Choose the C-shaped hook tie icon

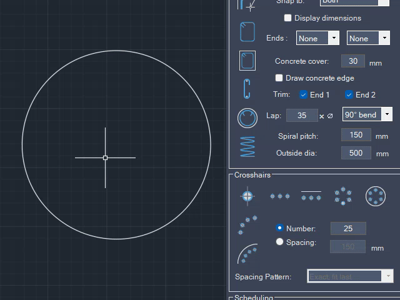pos(247,89)
